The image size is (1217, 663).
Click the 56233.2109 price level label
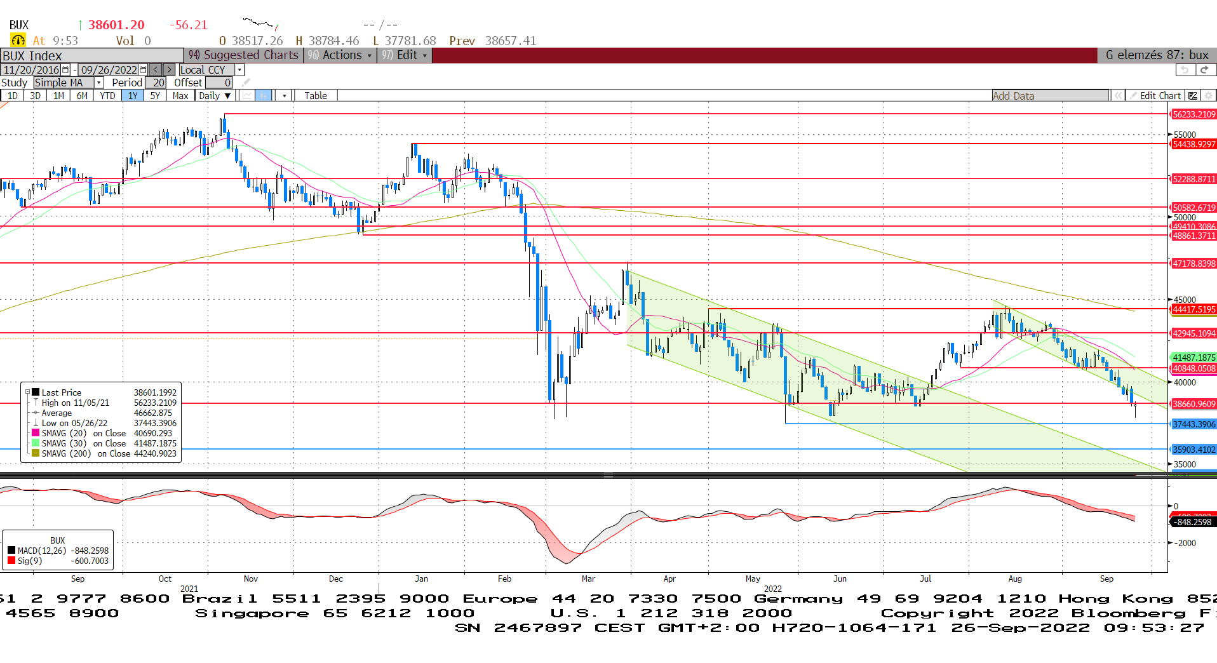pos(1193,114)
